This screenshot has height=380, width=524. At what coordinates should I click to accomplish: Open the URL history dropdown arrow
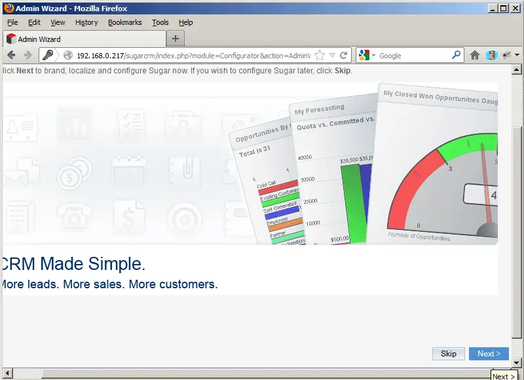332,55
